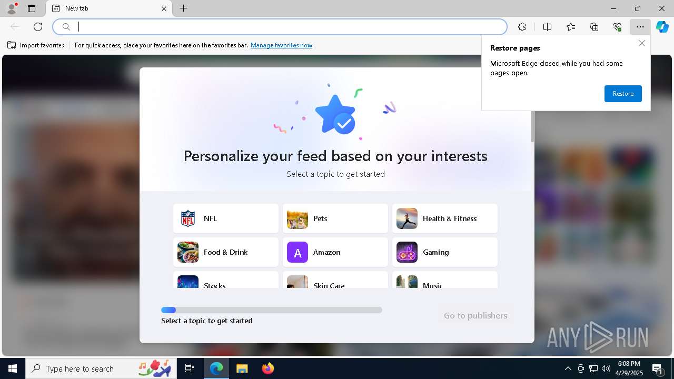674x379 pixels.
Task: Click the Restore button
Action: pos(623,94)
